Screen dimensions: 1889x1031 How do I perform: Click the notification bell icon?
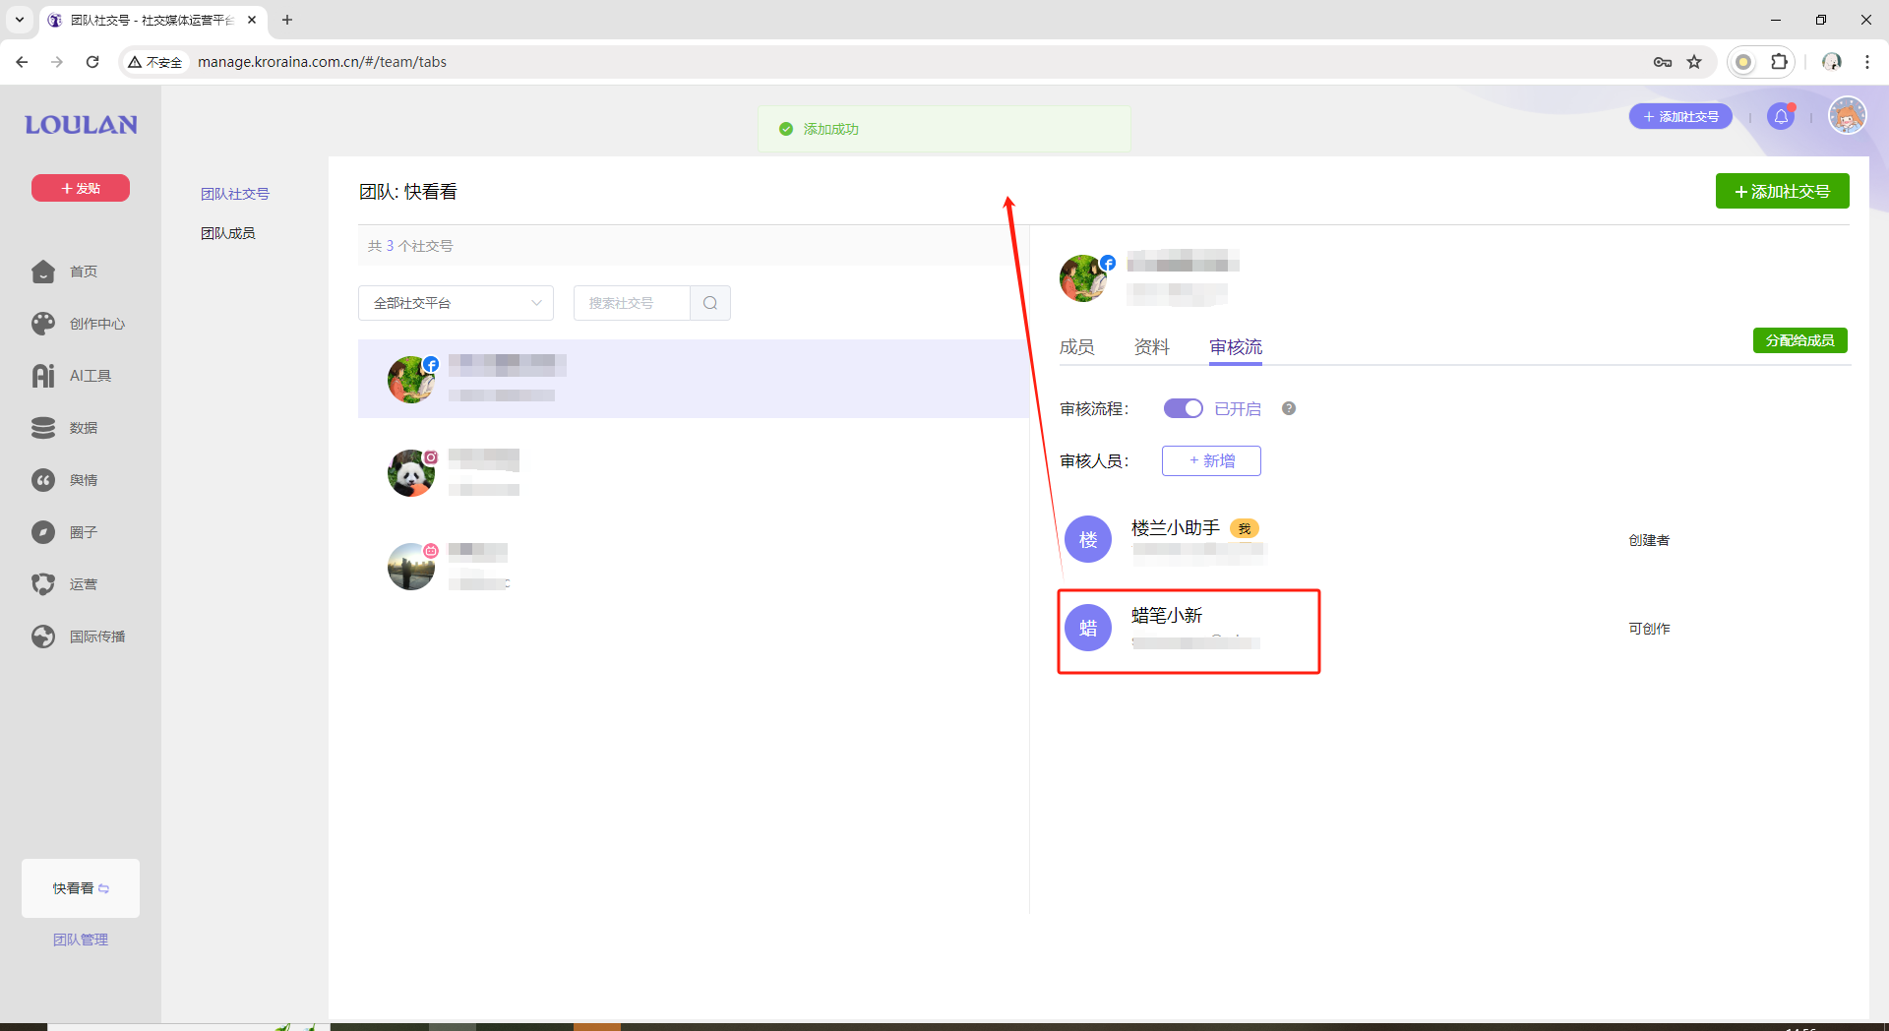(x=1781, y=117)
